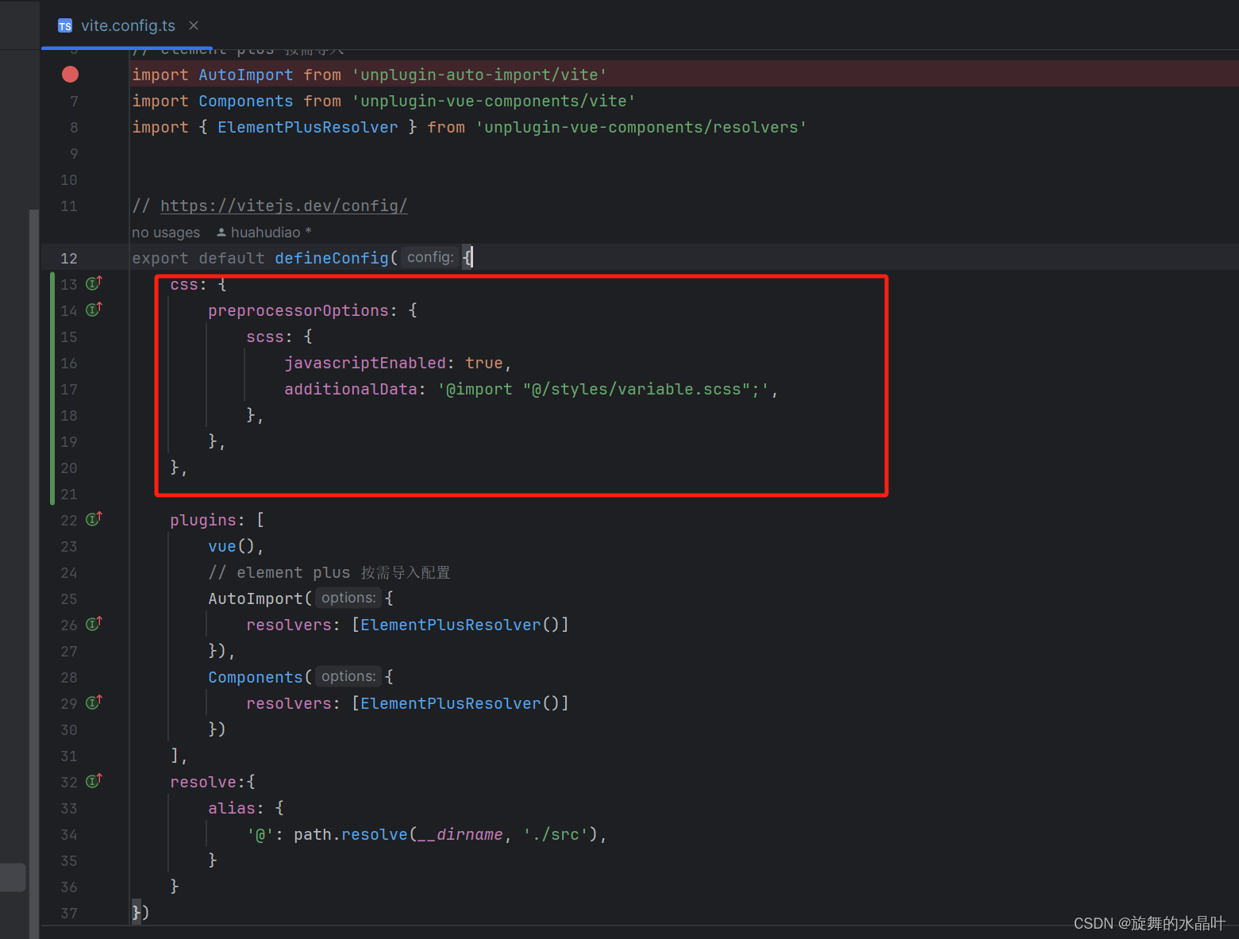Open the TS file icon on tab
Screen dimensions: 1239x939
pyautogui.click(x=65, y=26)
